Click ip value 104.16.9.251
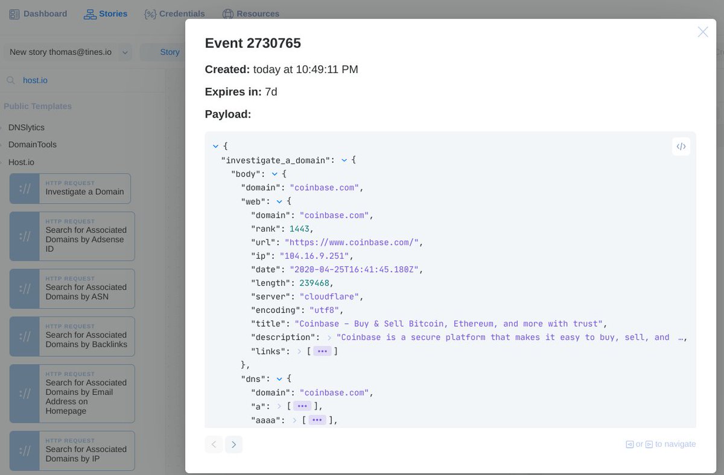The width and height of the screenshot is (724, 475). click(x=315, y=256)
